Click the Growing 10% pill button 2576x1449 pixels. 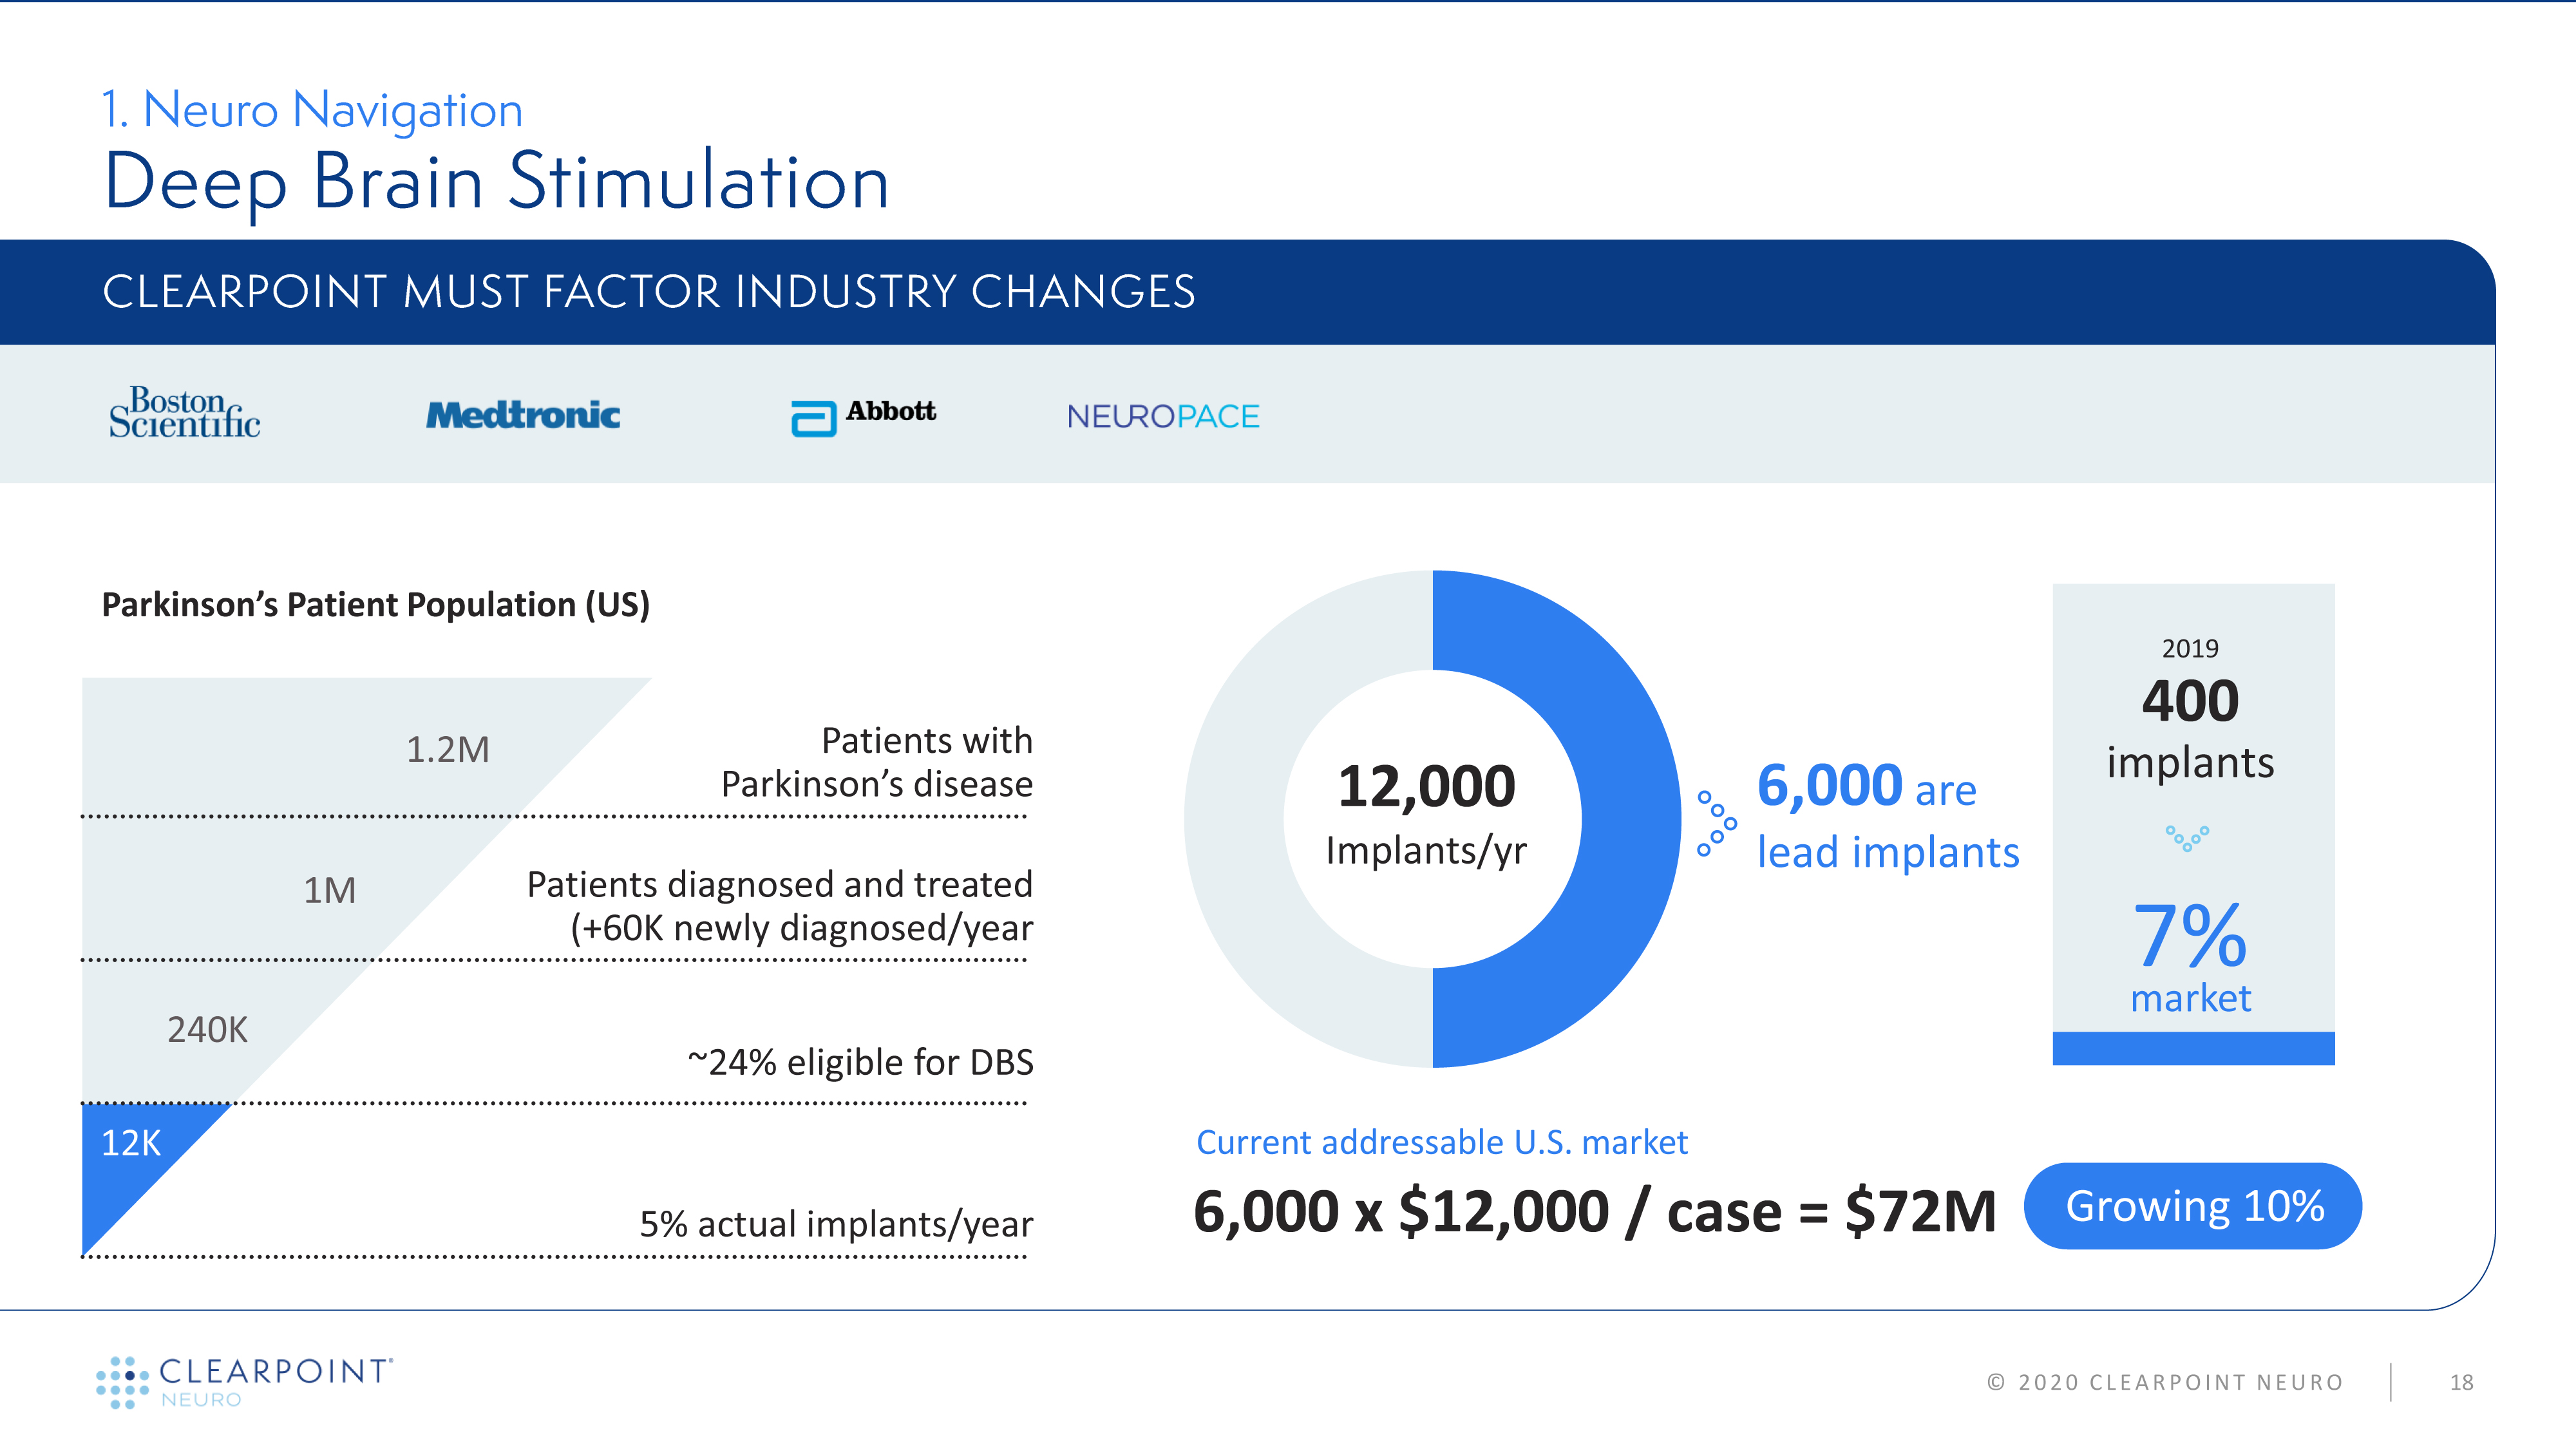[2193, 1206]
